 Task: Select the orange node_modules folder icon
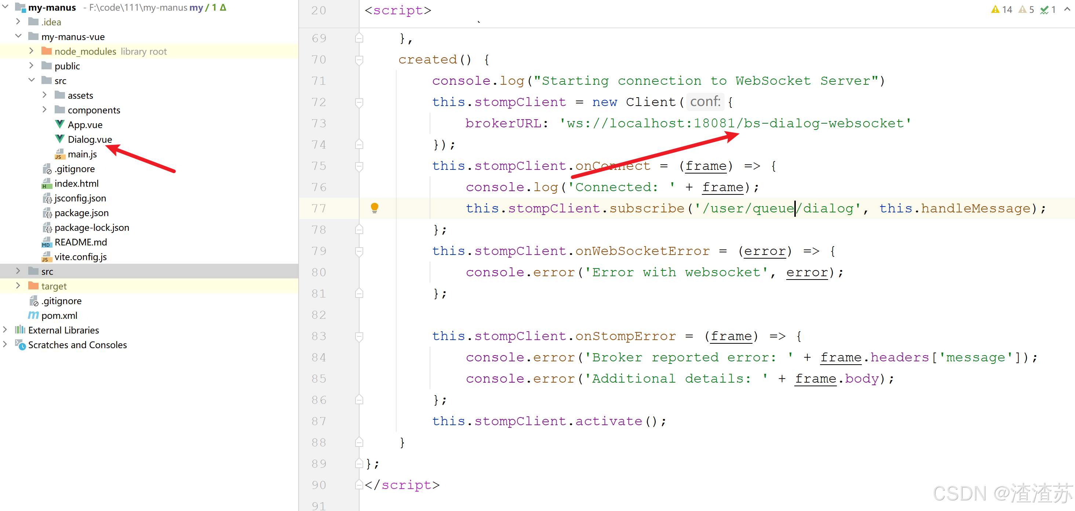47,51
